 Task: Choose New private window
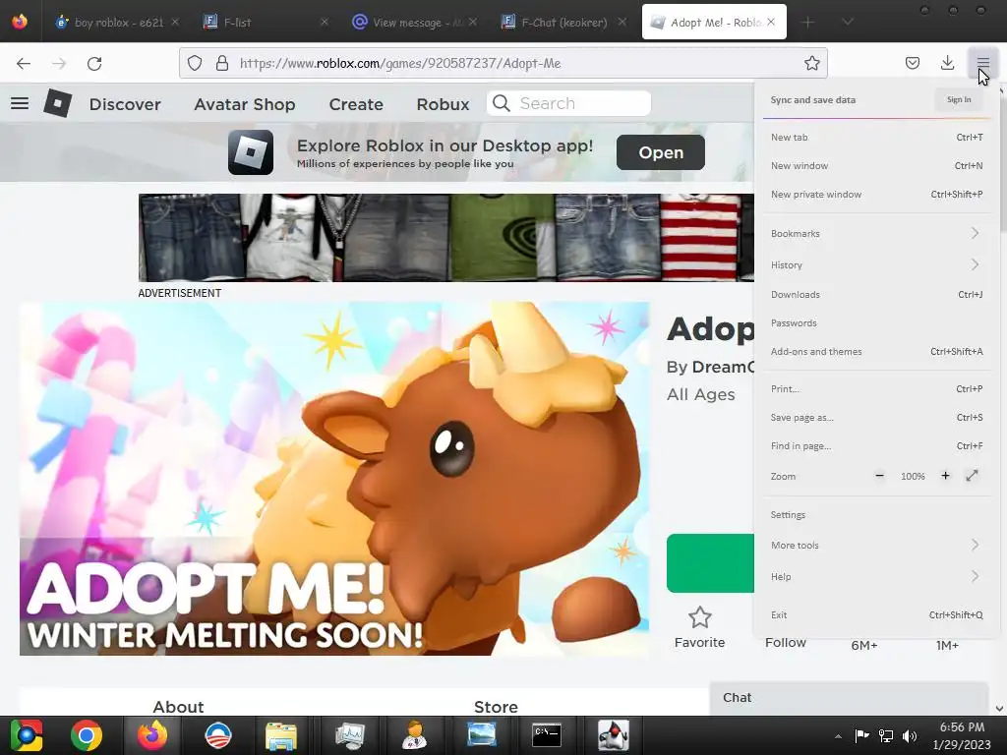click(876, 194)
